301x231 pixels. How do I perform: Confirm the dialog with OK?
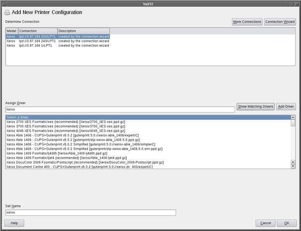[287, 223]
